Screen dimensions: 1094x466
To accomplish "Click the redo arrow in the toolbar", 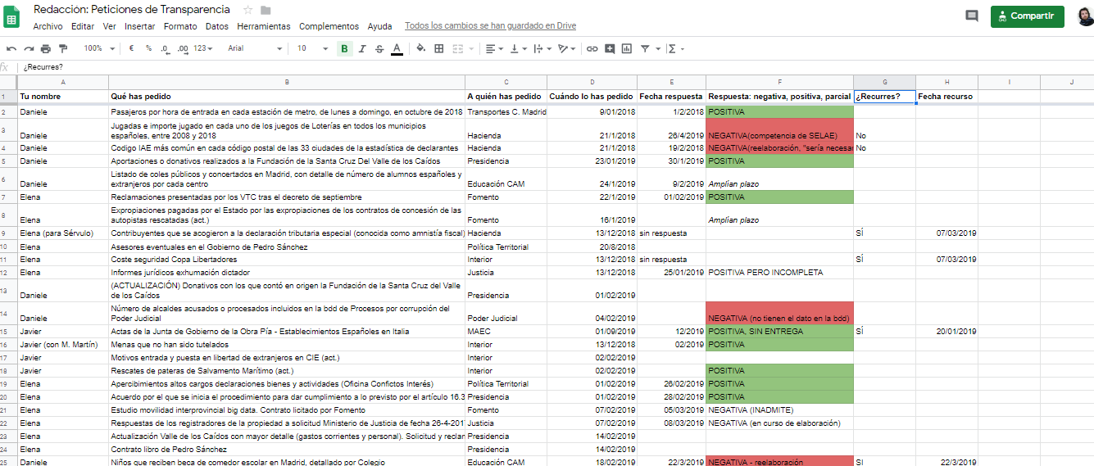I will point(29,49).
